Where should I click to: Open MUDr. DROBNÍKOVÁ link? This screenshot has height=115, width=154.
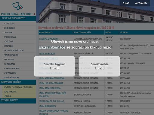[48, 106]
